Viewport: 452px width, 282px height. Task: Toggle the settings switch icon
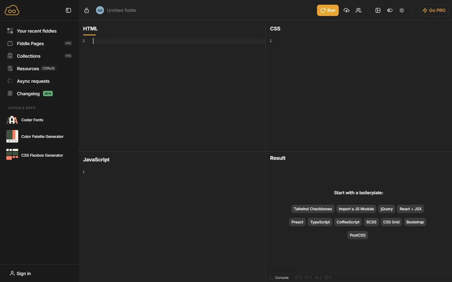[x=390, y=10]
